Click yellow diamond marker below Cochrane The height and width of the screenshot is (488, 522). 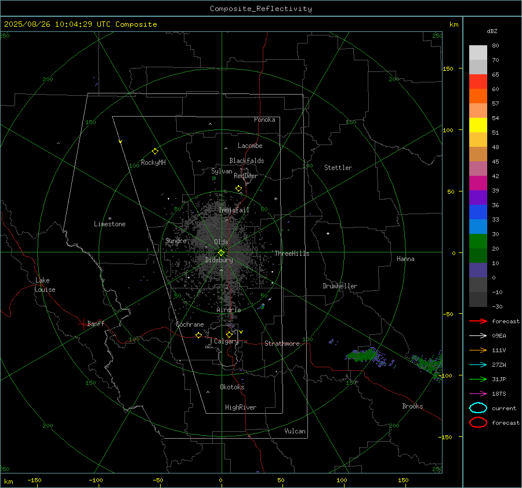click(199, 335)
